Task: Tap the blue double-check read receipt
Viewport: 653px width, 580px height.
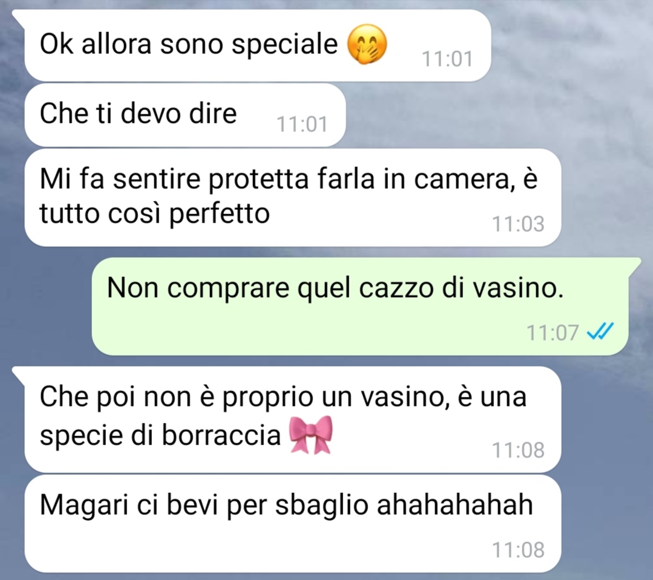Action: (600, 331)
